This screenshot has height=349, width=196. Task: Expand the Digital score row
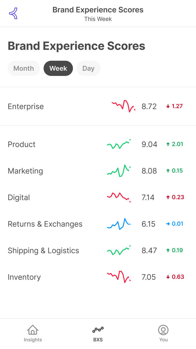click(x=98, y=197)
